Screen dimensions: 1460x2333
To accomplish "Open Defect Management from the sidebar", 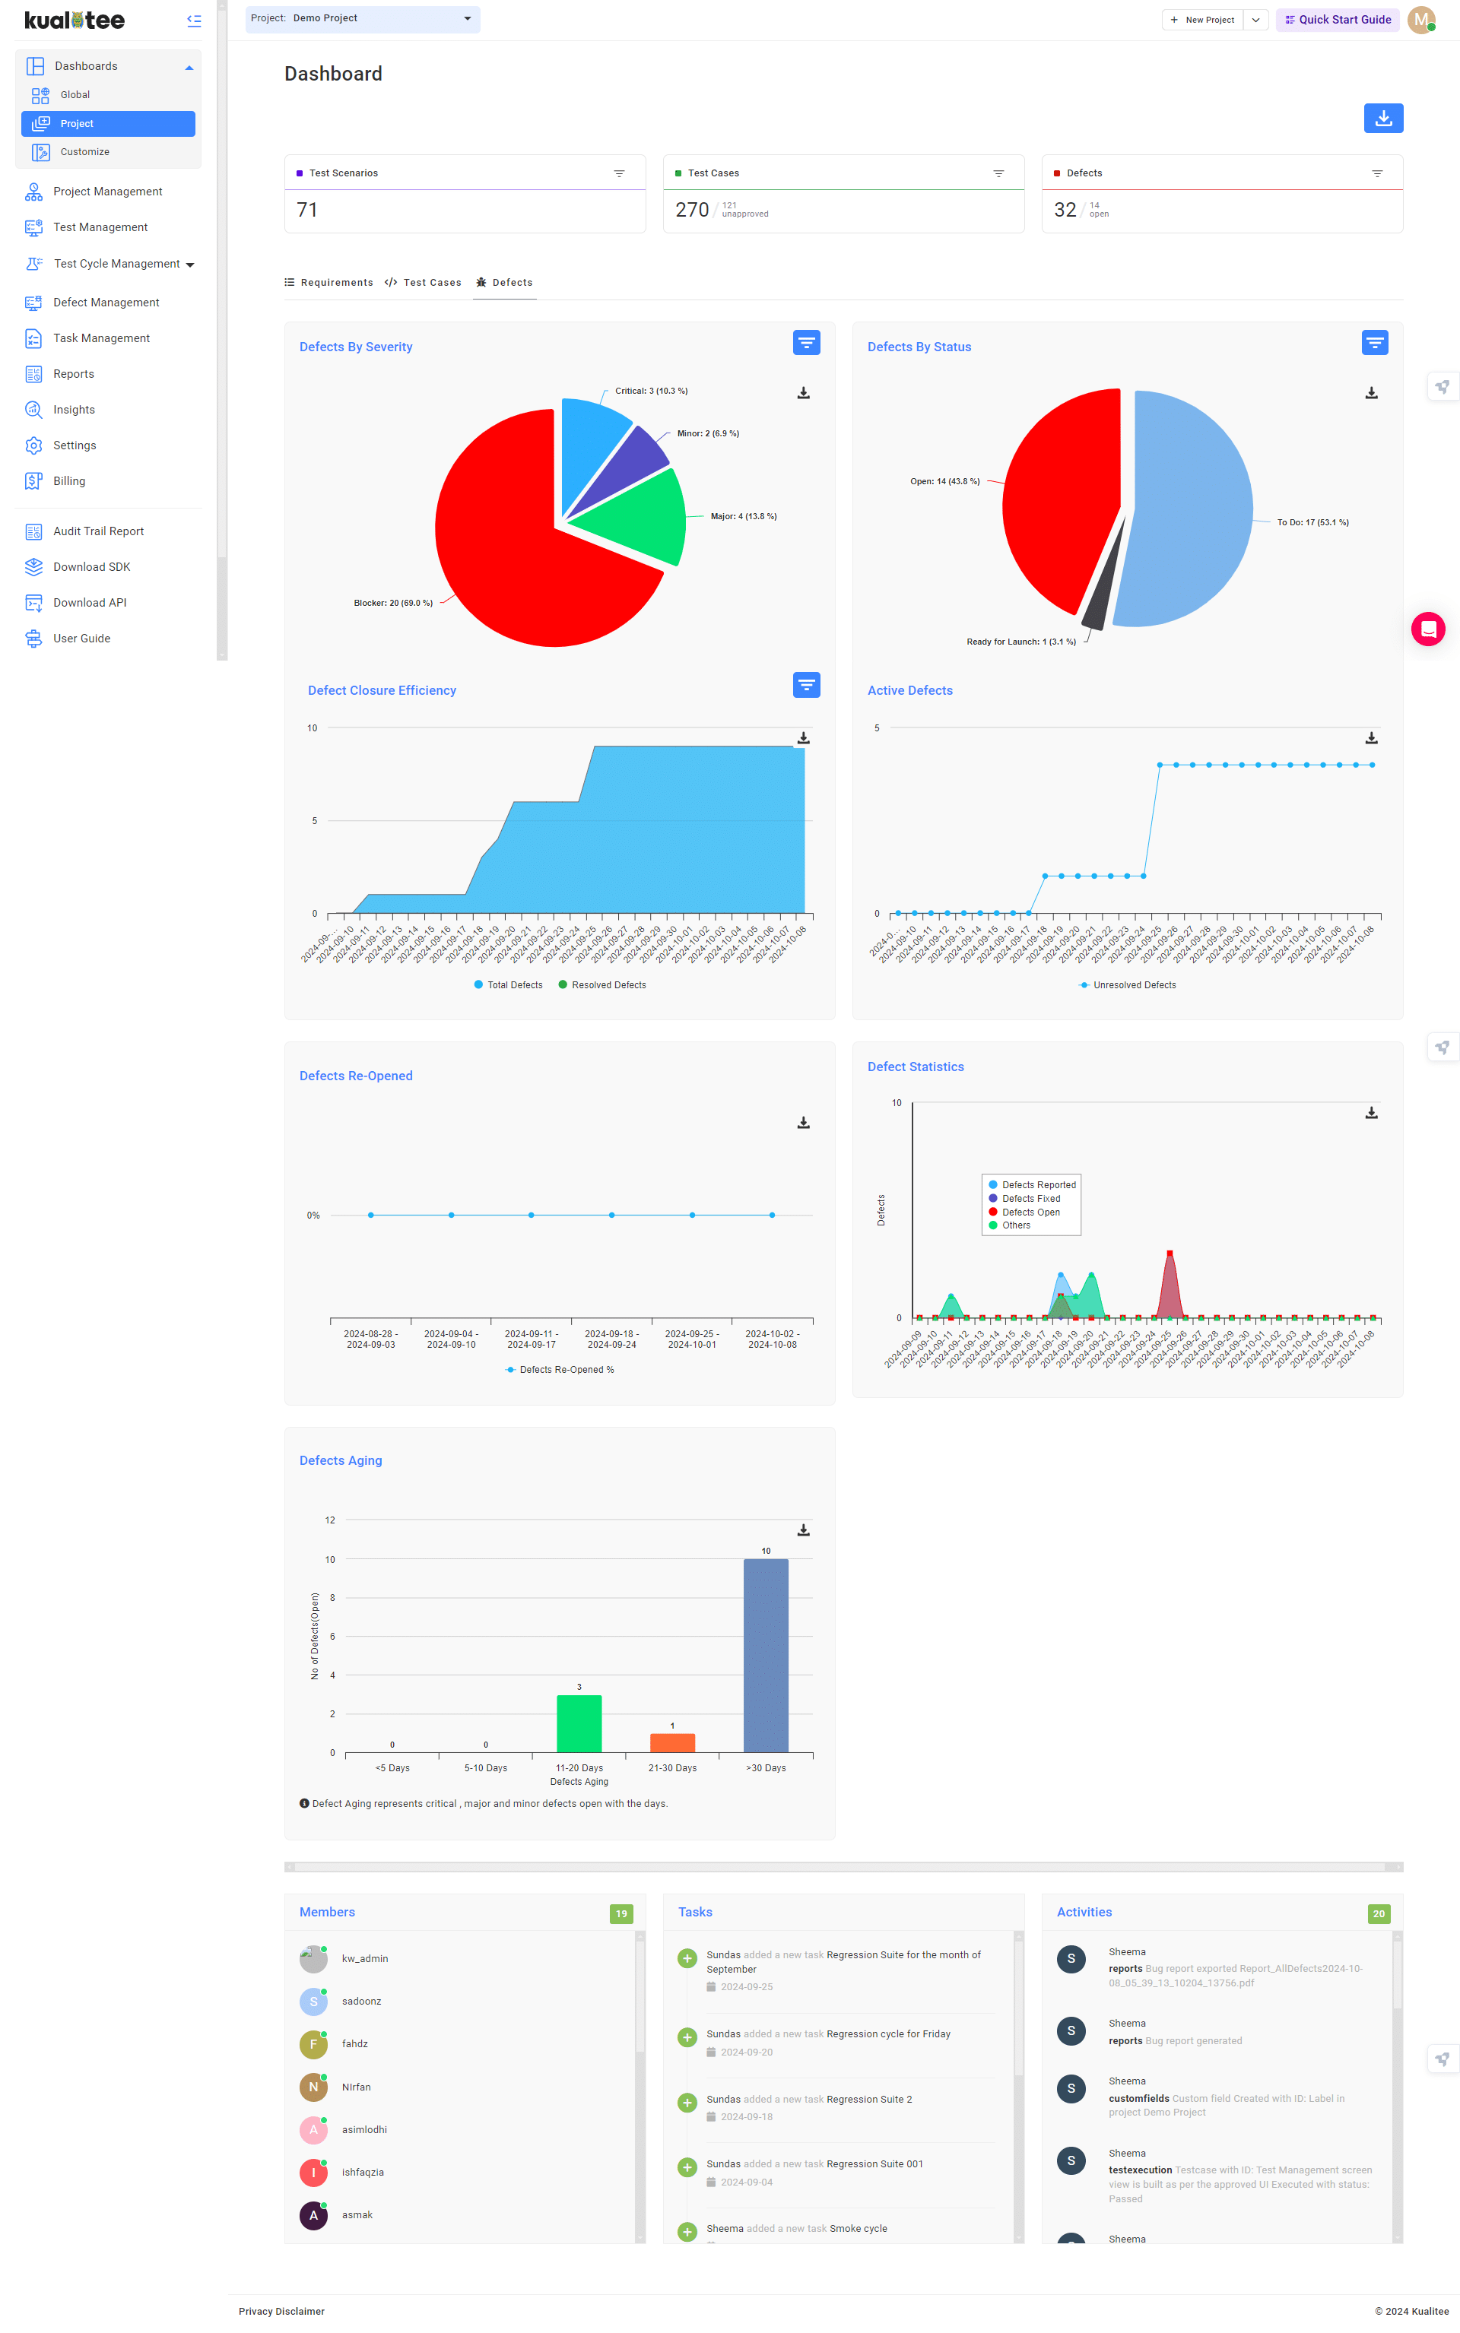I will point(106,302).
